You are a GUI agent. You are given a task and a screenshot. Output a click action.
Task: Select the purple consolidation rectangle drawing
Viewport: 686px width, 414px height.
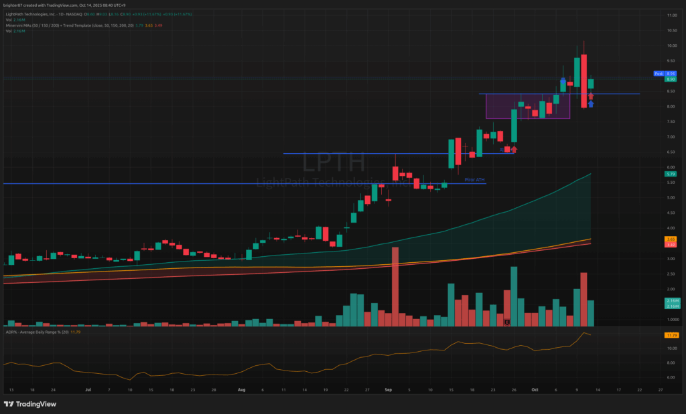(x=527, y=106)
